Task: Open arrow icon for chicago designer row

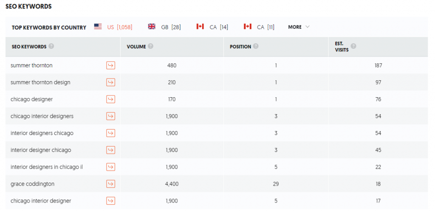Action: coord(111,99)
